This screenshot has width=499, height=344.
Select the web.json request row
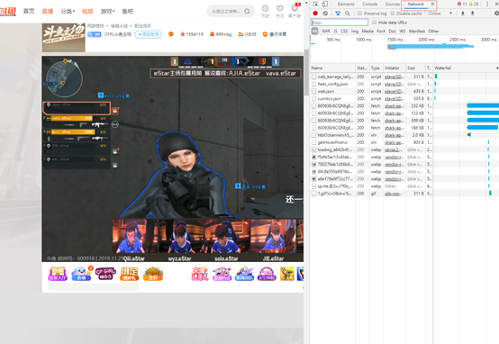coord(404,91)
